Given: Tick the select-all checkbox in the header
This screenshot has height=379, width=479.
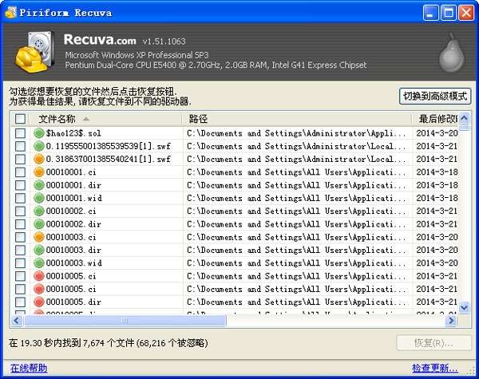Looking at the screenshot, I should pyautogui.click(x=20, y=119).
